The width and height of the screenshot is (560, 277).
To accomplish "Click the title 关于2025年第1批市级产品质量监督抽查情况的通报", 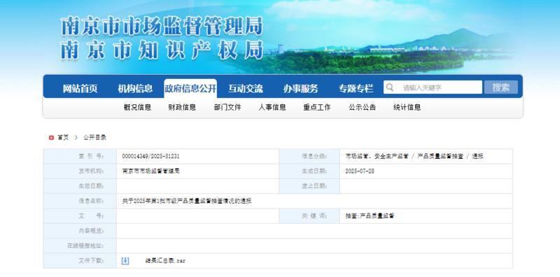I will (187, 201).
